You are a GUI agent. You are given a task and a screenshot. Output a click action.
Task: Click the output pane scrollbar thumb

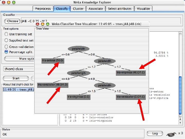click(180, 95)
